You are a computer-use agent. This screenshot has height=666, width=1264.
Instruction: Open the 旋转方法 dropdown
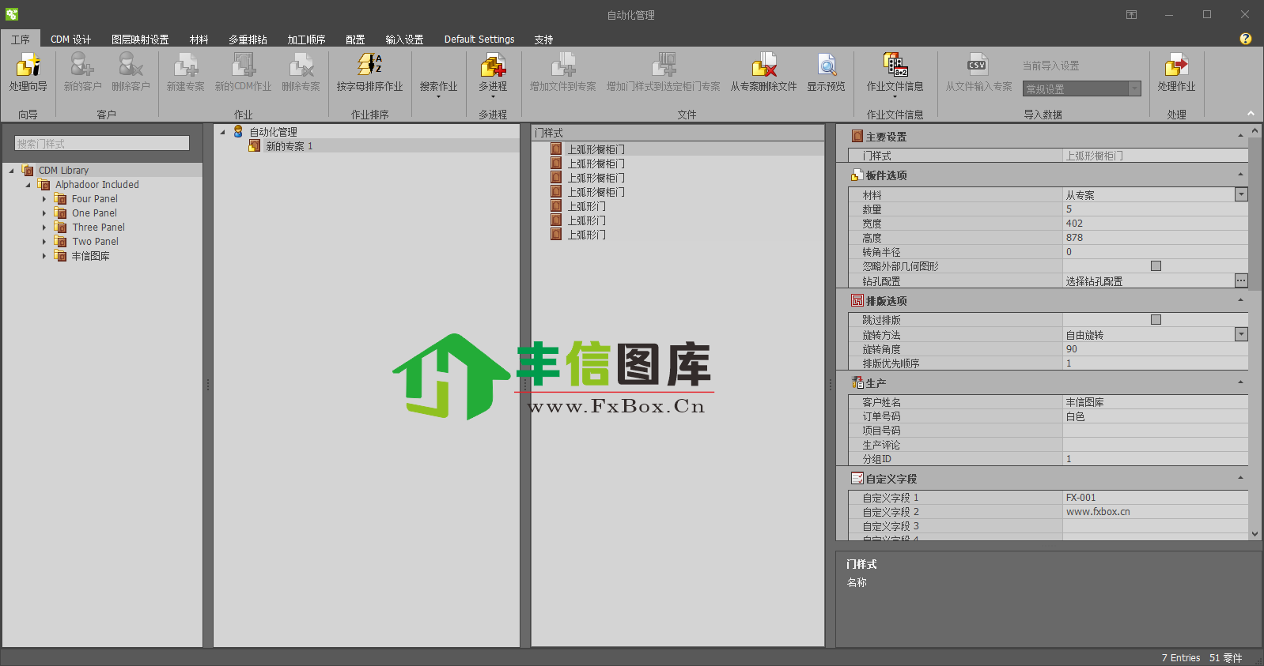1241,335
